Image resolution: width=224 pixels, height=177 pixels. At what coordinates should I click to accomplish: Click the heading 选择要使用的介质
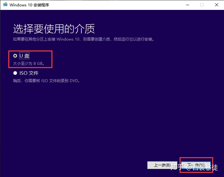pyautogui.click(x=54, y=29)
